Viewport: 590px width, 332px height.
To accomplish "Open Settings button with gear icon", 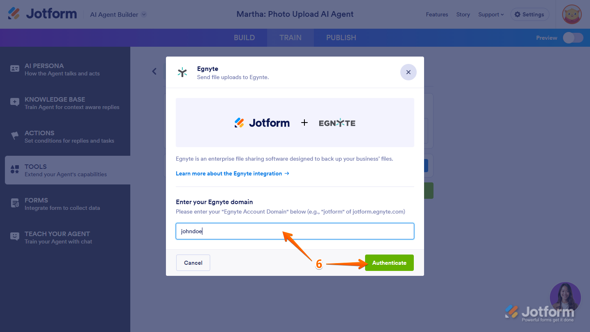I will [x=530, y=14].
